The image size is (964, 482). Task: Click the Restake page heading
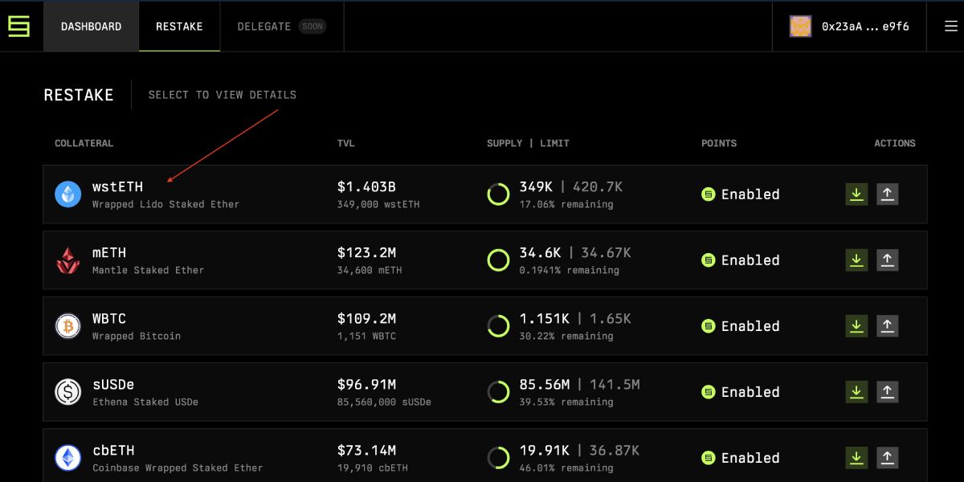click(x=79, y=95)
